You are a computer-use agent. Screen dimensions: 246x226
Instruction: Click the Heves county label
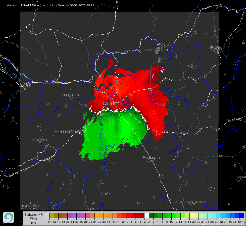pyautogui.click(x=185, y=102)
